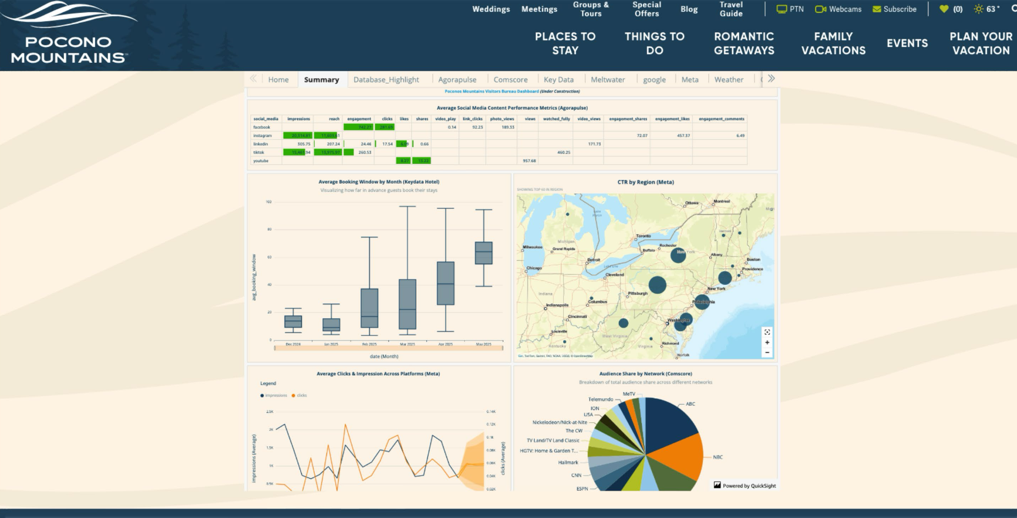This screenshot has width=1017, height=518.
Task: Click the social_media column header
Action: 266,119
